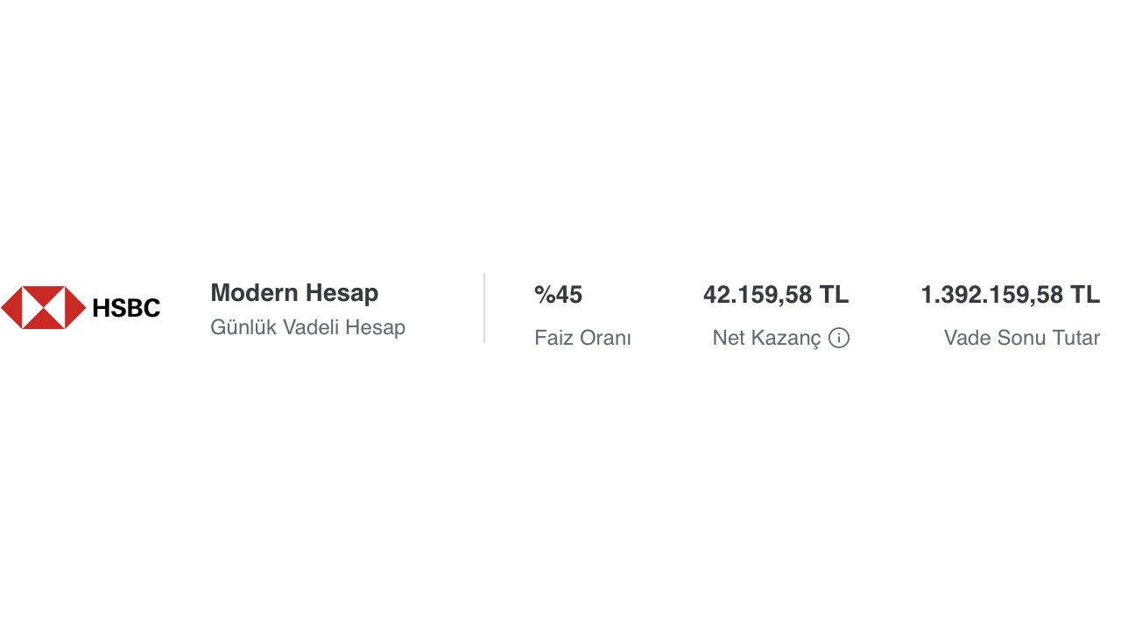The image size is (1121, 630).
Task: Select the %45 interest rate value
Action: 558,295
